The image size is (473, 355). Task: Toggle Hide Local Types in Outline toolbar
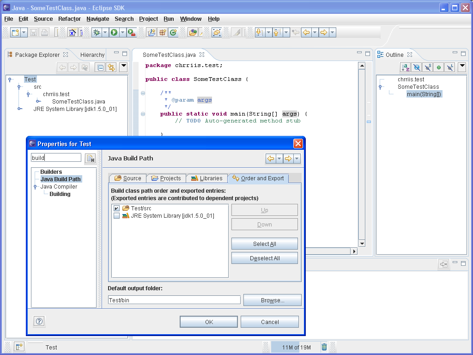pyautogui.click(x=450, y=67)
